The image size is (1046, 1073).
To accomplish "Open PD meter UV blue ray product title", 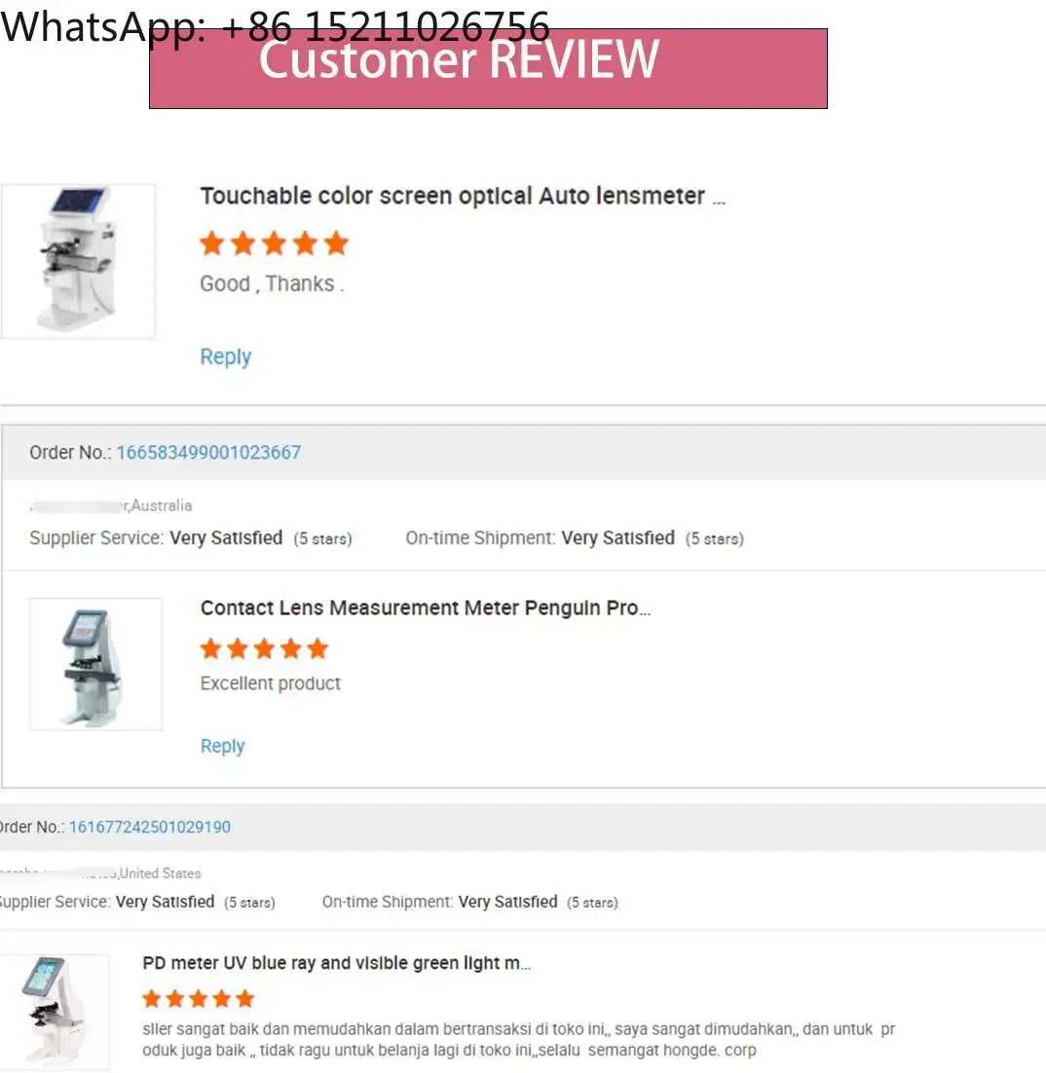I will pyautogui.click(x=336, y=964).
